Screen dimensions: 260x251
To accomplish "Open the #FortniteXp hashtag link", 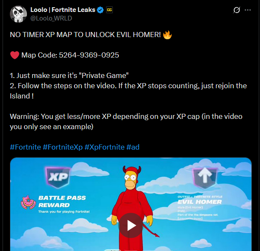I will click(x=63, y=147).
